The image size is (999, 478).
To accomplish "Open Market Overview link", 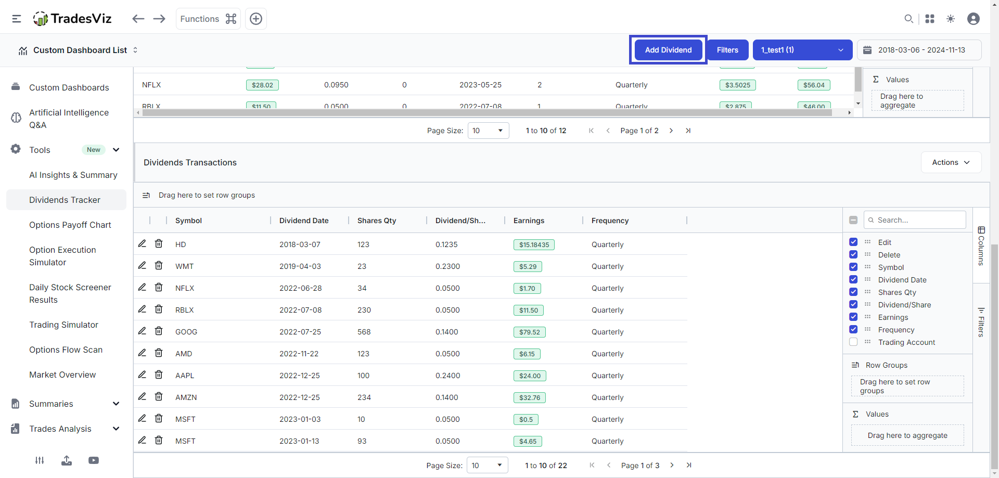I will 62,374.
